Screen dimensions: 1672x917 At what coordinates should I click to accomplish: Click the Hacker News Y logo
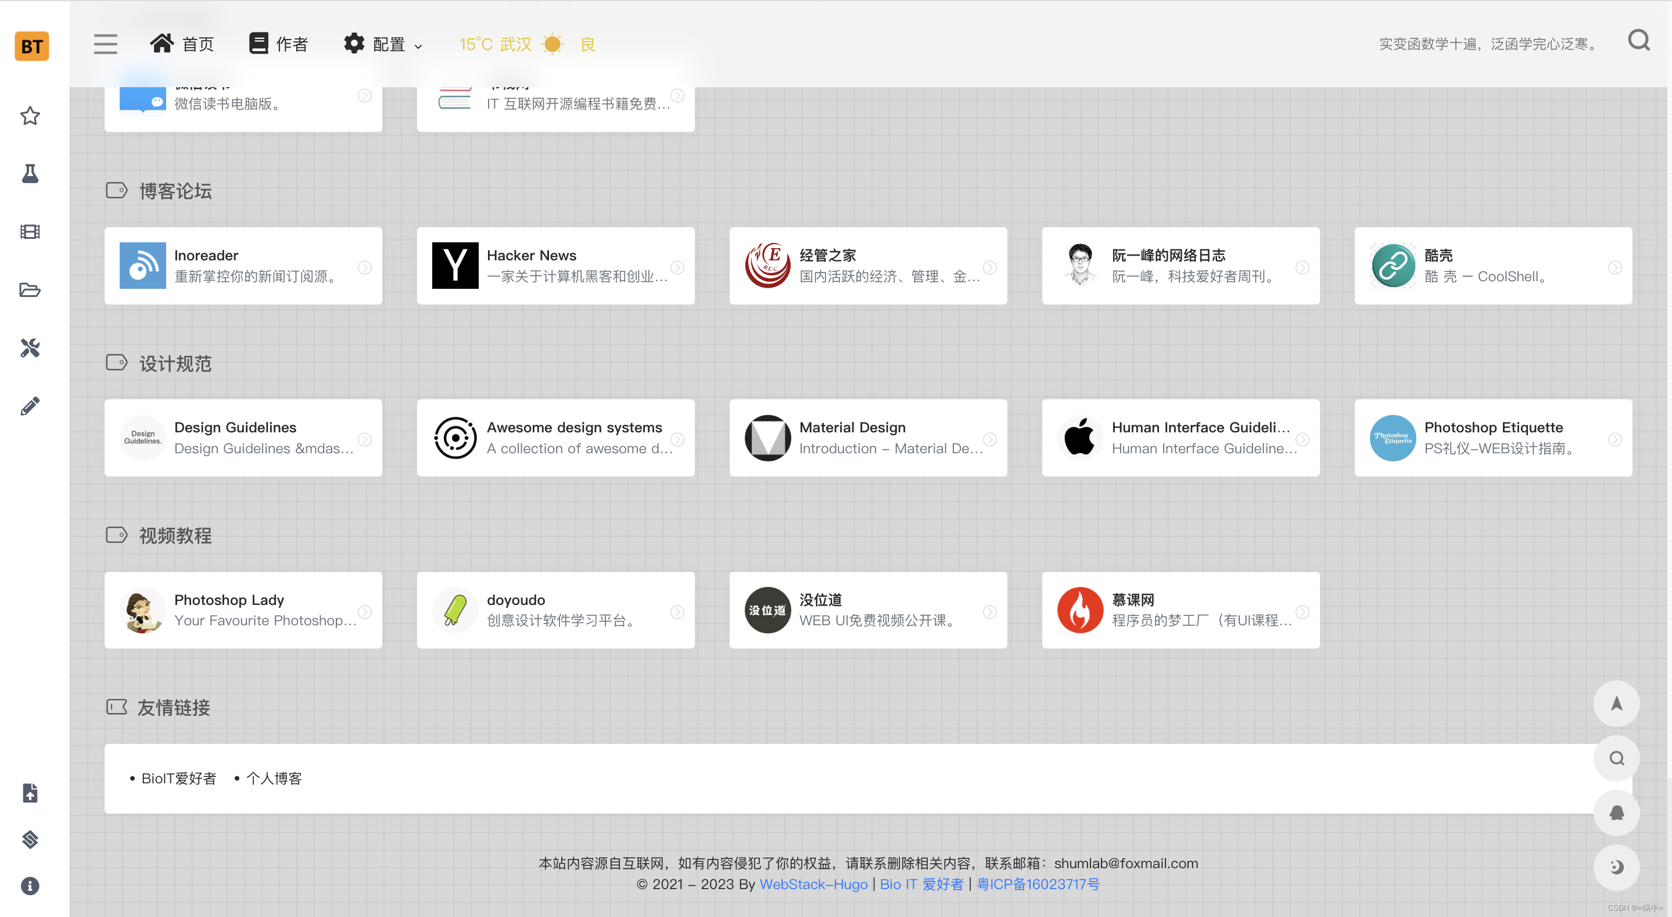455,266
